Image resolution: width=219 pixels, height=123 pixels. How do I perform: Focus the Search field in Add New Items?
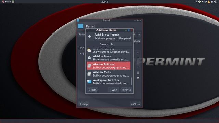coord(121,44)
